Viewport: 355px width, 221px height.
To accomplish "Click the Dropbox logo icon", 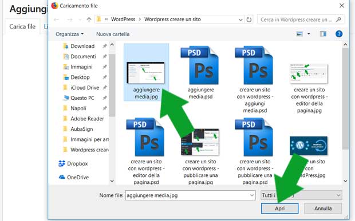I will point(62,163).
